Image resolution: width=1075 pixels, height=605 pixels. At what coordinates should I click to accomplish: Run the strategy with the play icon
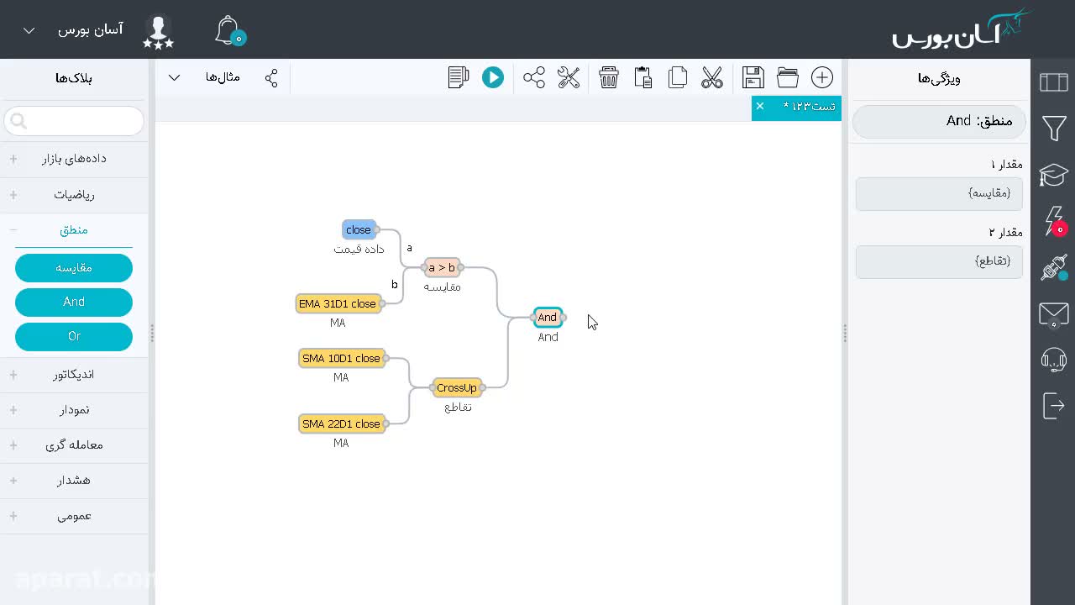(493, 77)
